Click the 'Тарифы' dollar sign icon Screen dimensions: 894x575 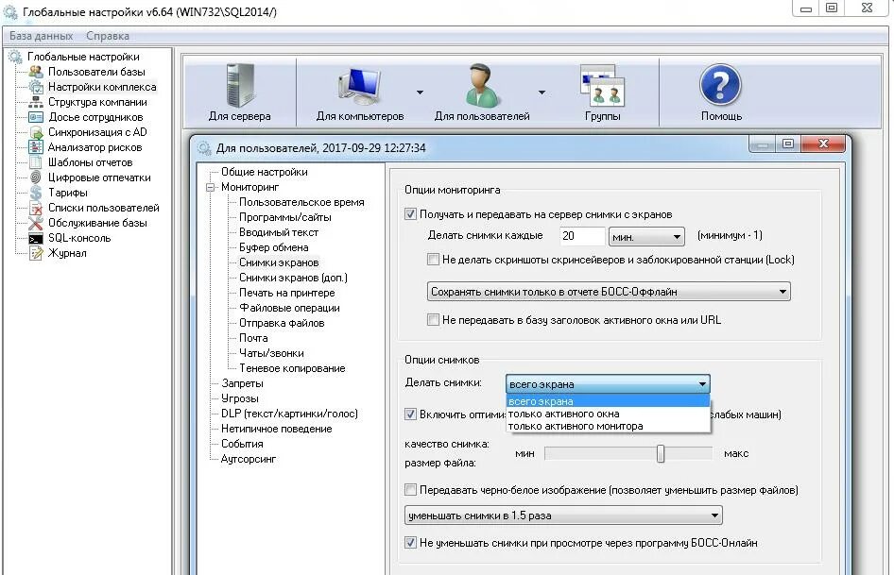[x=36, y=193]
